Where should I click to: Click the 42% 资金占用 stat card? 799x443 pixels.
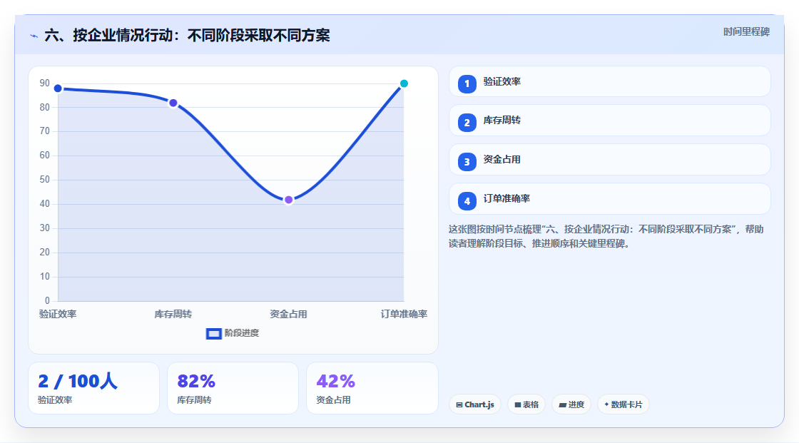[x=372, y=388]
